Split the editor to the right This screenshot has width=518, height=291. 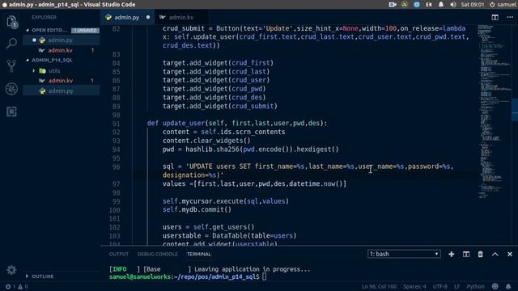point(495,17)
